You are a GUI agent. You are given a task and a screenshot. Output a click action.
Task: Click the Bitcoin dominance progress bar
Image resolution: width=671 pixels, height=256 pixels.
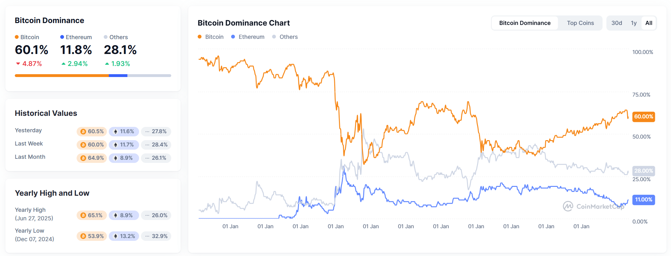point(93,75)
